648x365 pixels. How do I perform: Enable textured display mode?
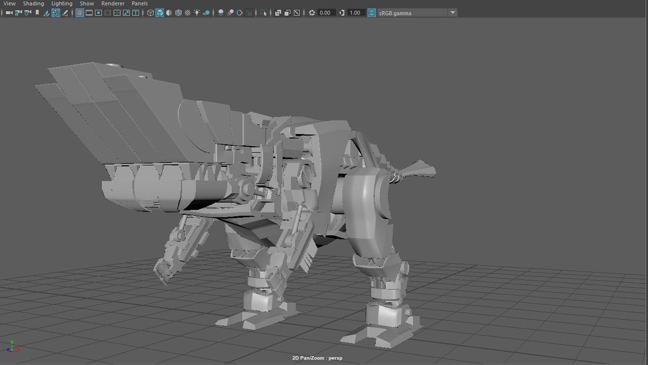[x=188, y=13]
